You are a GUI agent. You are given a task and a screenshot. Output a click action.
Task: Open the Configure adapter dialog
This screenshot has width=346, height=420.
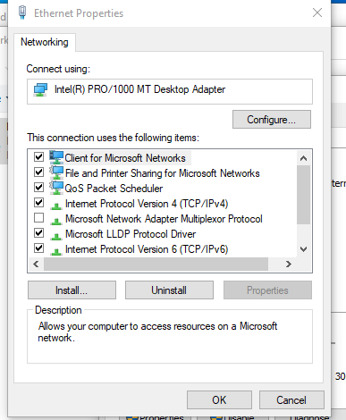(x=272, y=120)
